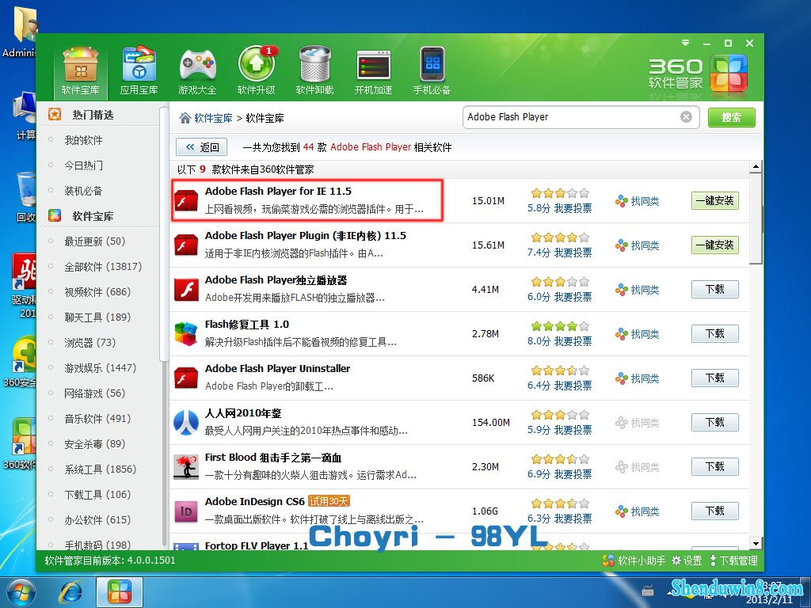811x608 pixels.
Task: Select 游戏娱乐 (1447) category
Action: 101,367
